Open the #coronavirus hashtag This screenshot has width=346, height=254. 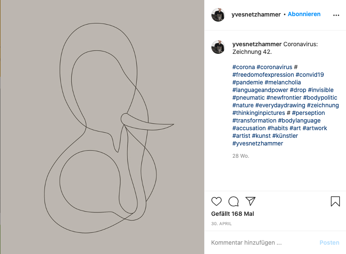(274, 67)
